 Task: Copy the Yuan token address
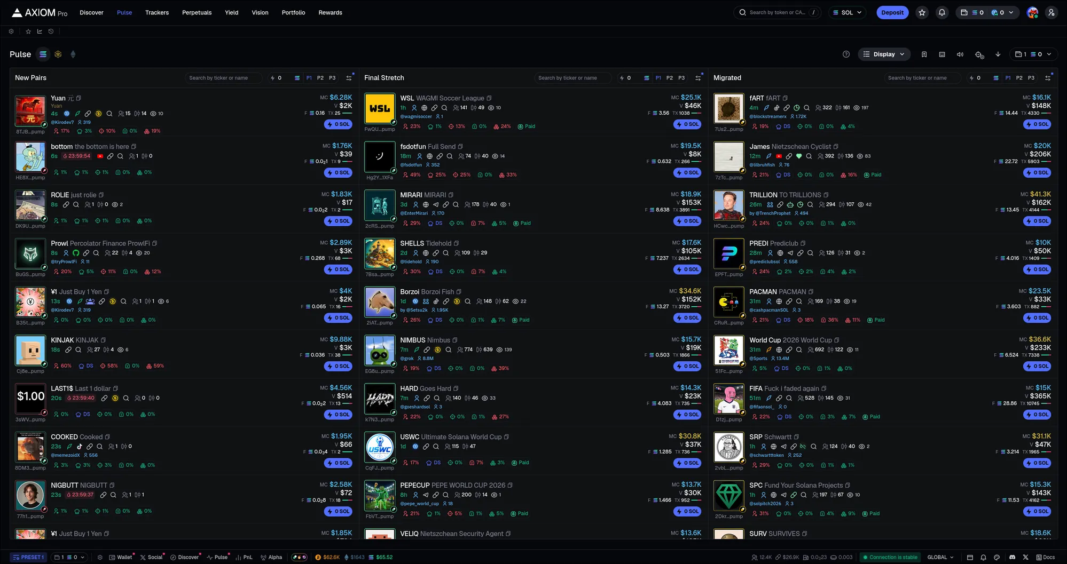click(x=79, y=98)
